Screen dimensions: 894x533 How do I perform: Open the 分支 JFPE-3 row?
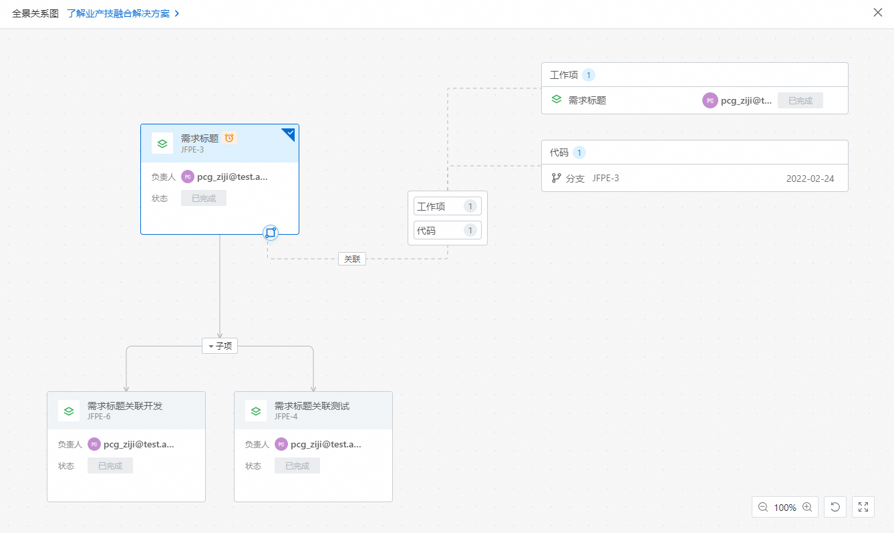695,179
